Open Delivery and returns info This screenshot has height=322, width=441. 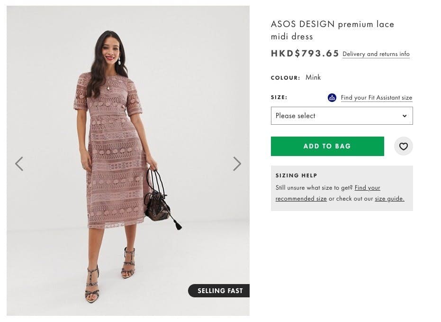coord(376,54)
